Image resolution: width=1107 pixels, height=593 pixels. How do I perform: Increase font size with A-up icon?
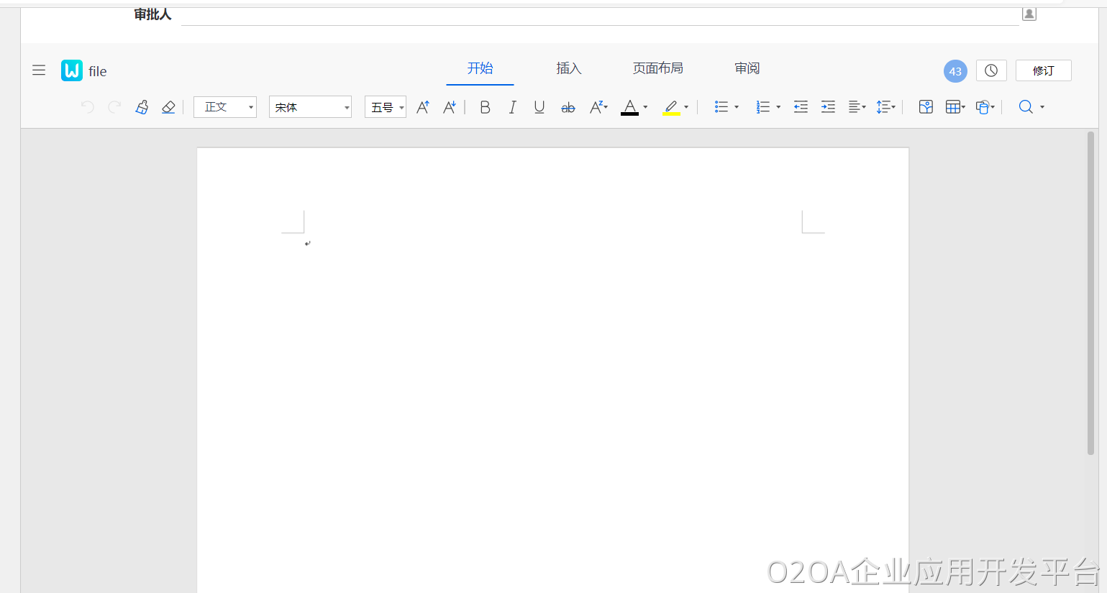point(423,107)
